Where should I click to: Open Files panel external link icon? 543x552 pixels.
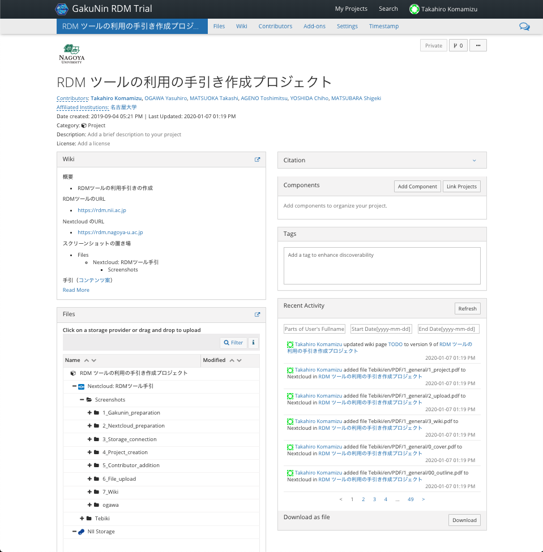click(x=257, y=314)
